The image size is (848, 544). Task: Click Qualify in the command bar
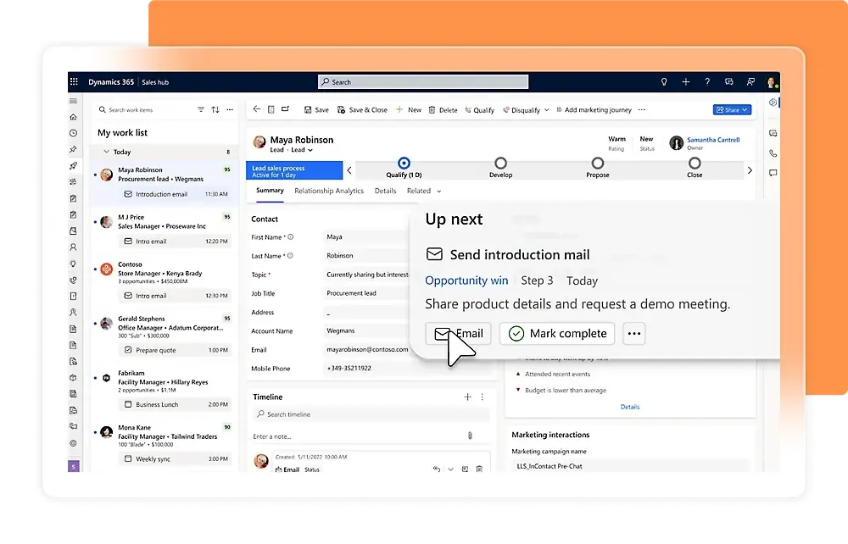tap(480, 109)
